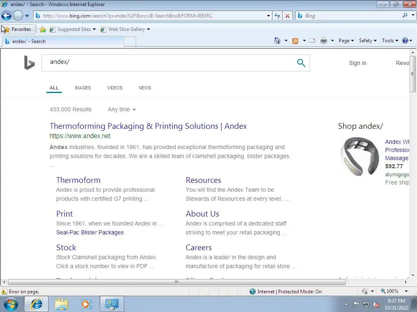Screen dimensions: 417x312
Task: Open a new blank tab
Action: click(x=130, y=42)
